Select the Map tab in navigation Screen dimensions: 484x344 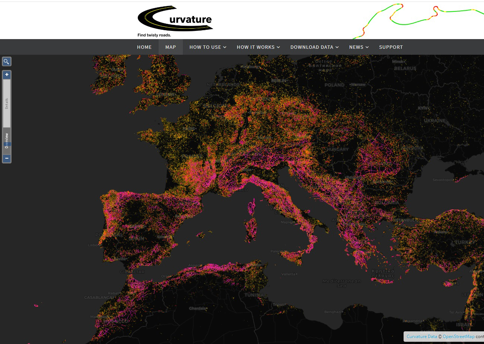171,47
